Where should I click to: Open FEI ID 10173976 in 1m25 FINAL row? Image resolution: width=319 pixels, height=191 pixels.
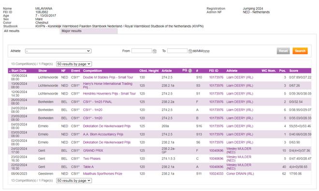[216, 102]
